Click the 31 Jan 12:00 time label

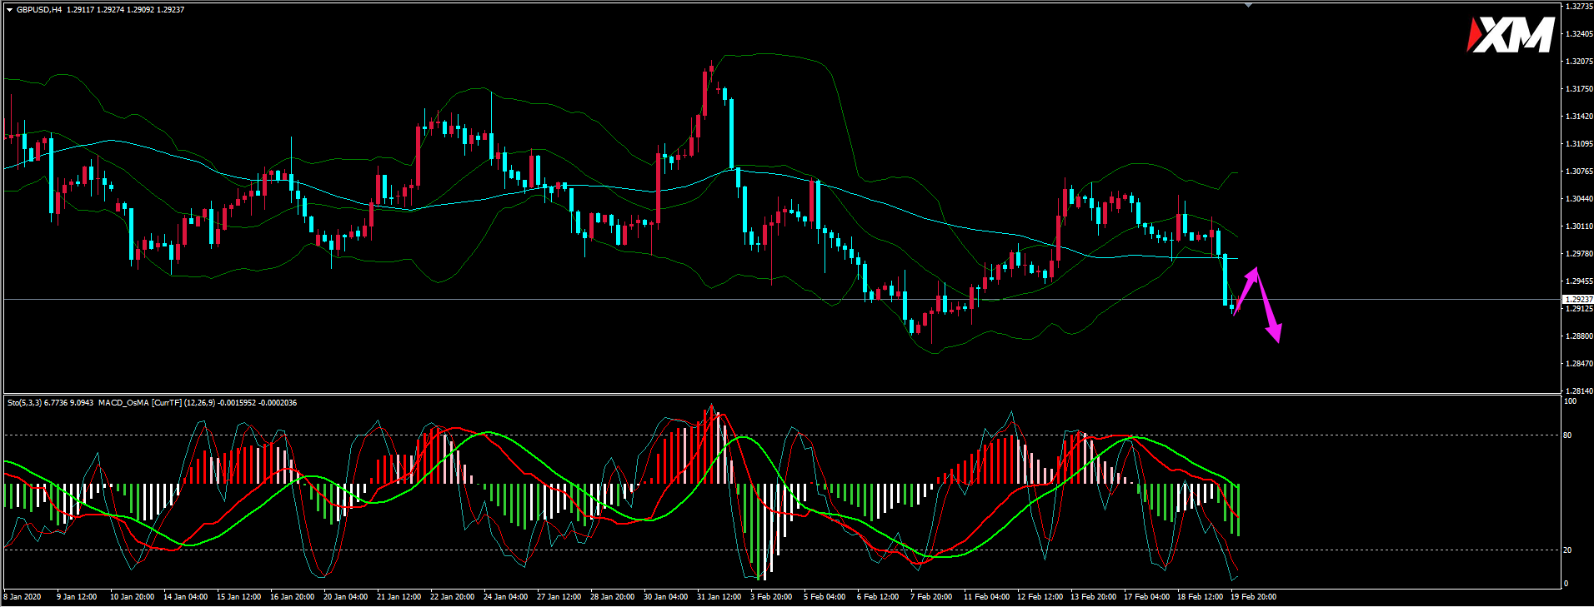click(719, 597)
